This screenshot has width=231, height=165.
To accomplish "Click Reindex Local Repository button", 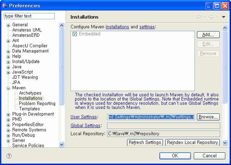I will coord(192,142).
